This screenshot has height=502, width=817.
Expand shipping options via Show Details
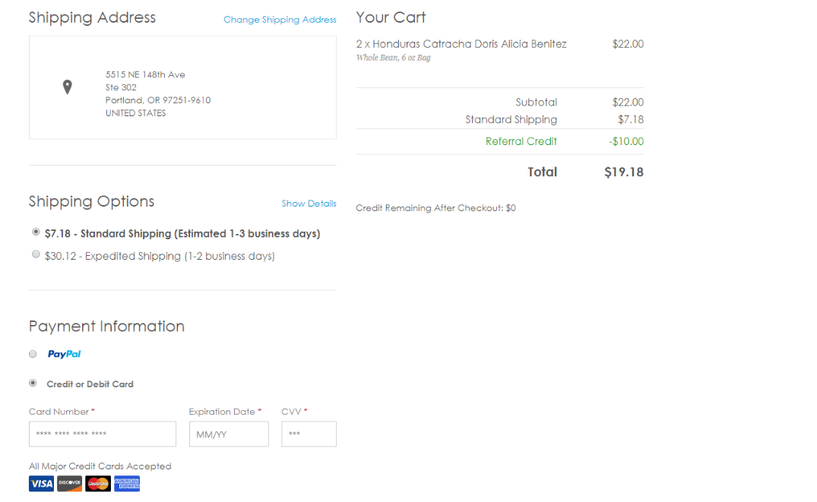pos(309,204)
